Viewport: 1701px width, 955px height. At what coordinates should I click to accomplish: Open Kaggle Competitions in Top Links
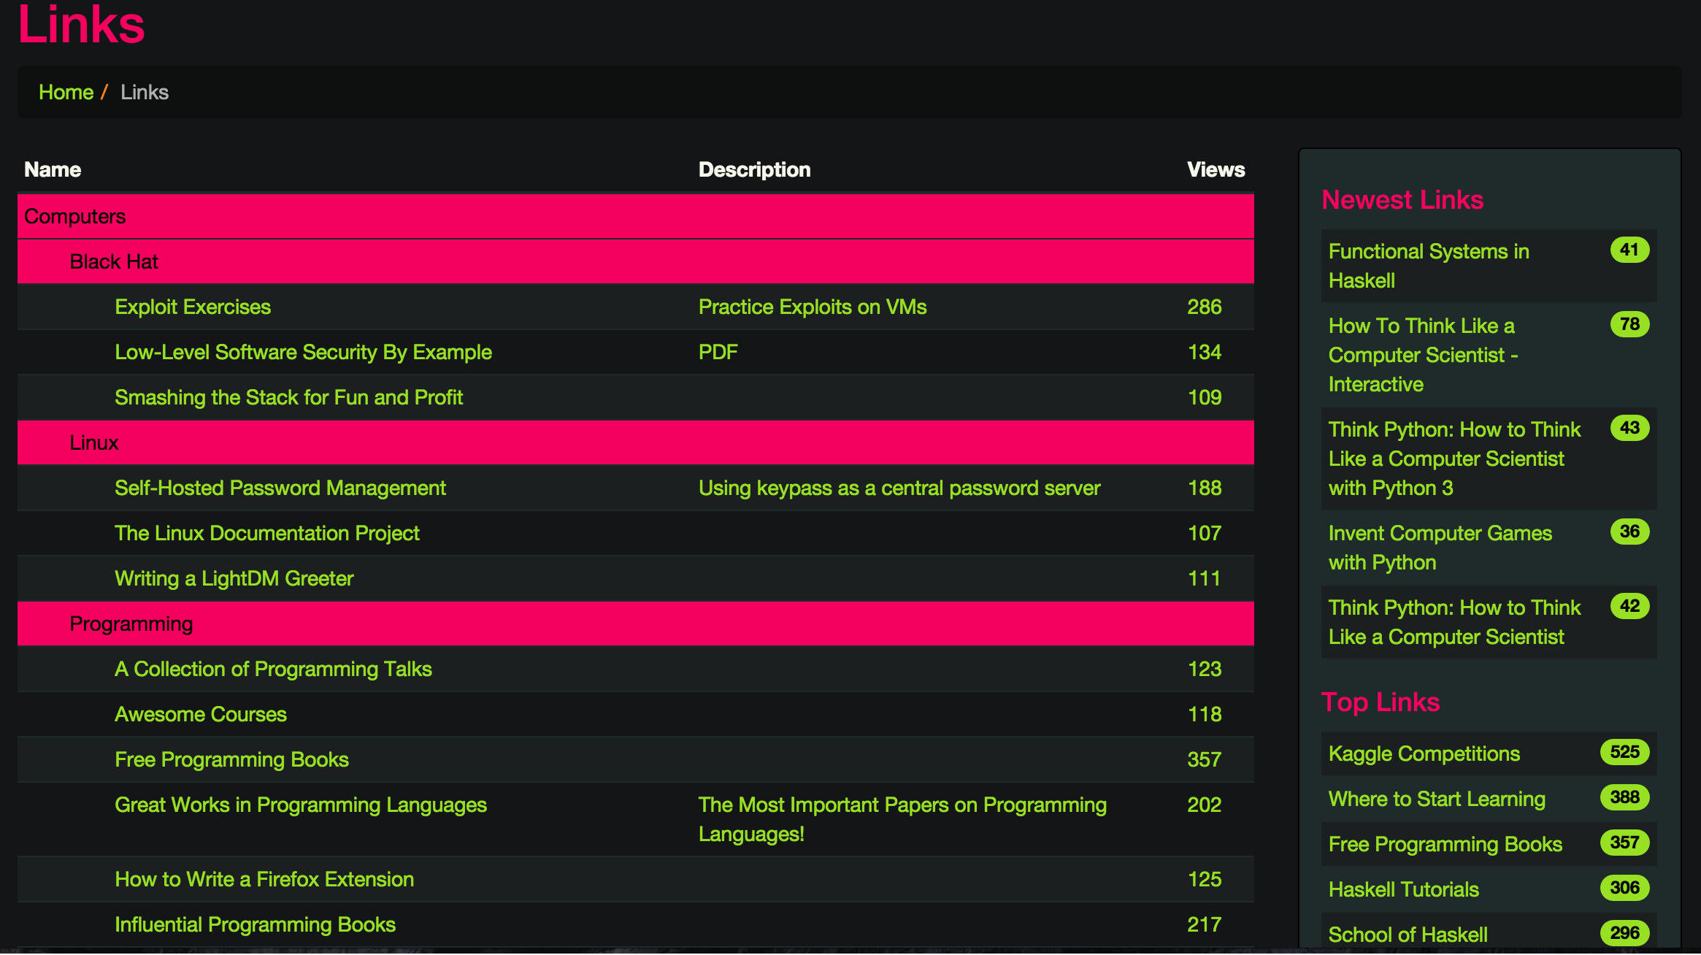tap(1424, 753)
